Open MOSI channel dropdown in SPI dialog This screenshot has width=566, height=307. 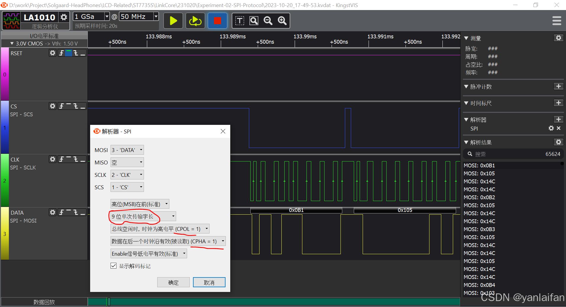pos(127,150)
